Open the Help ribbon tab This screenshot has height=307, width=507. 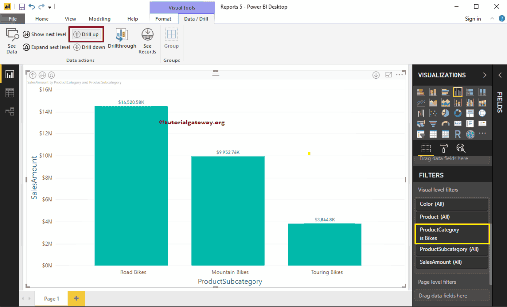click(x=132, y=19)
